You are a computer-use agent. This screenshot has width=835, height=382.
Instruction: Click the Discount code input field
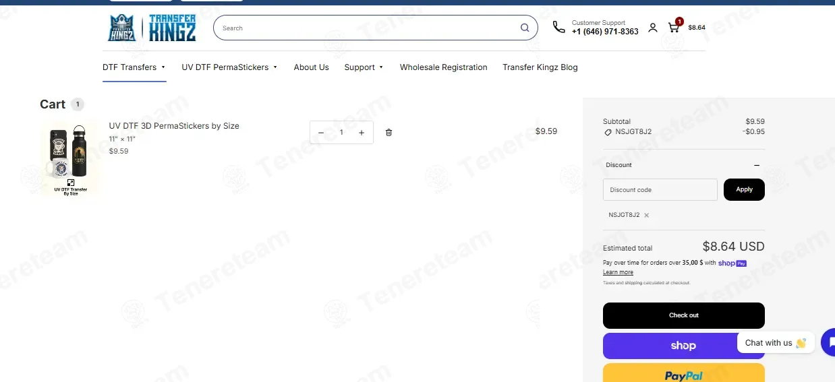(x=660, y=190)
